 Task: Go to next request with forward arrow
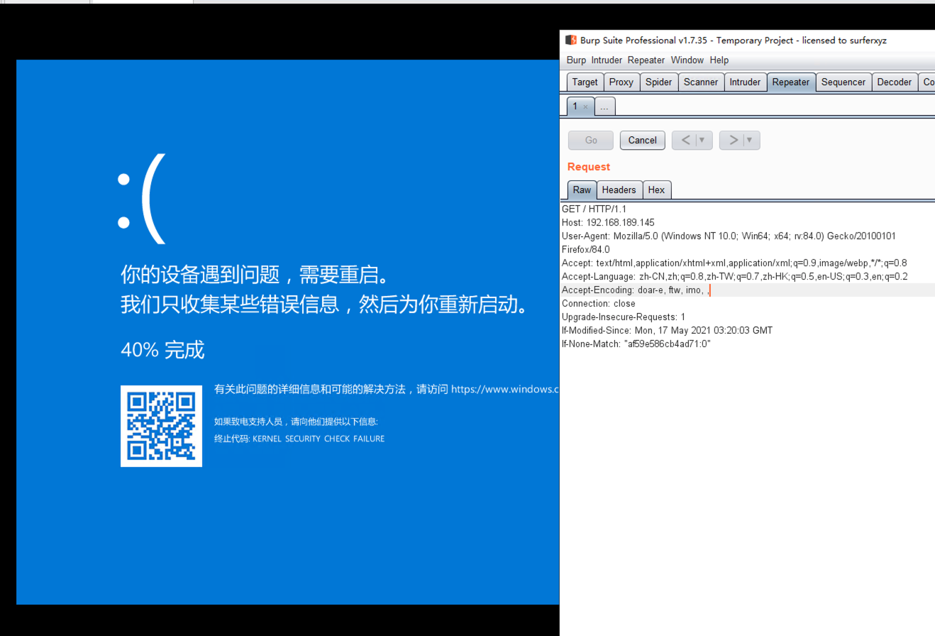click(x=733, y=141)
